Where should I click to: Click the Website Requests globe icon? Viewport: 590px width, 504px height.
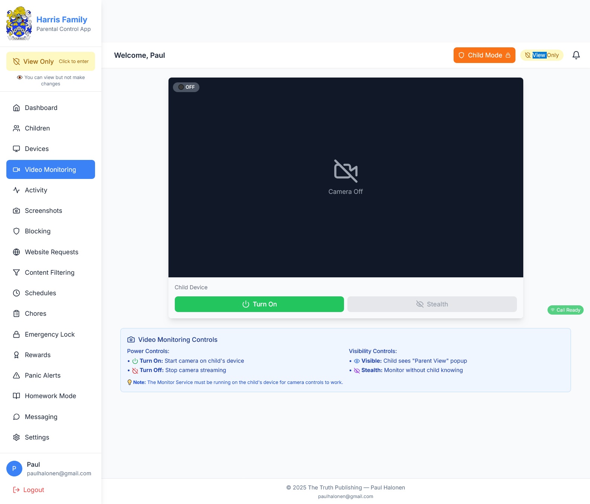(16, 252)
